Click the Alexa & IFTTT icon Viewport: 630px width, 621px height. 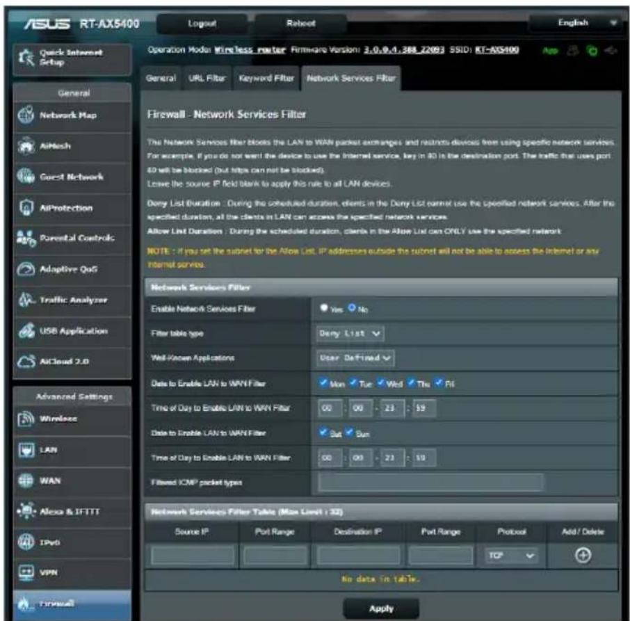click(x=26, y=511)
